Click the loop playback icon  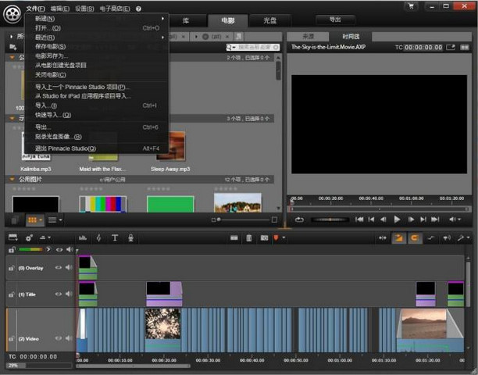298,220
